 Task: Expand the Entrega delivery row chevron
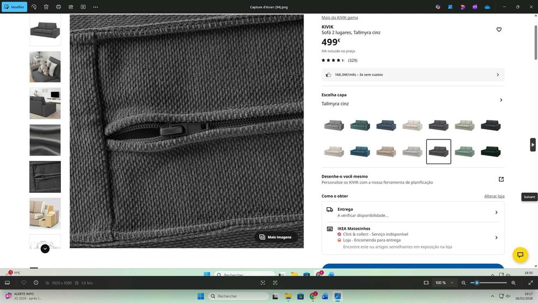(496, 213)
